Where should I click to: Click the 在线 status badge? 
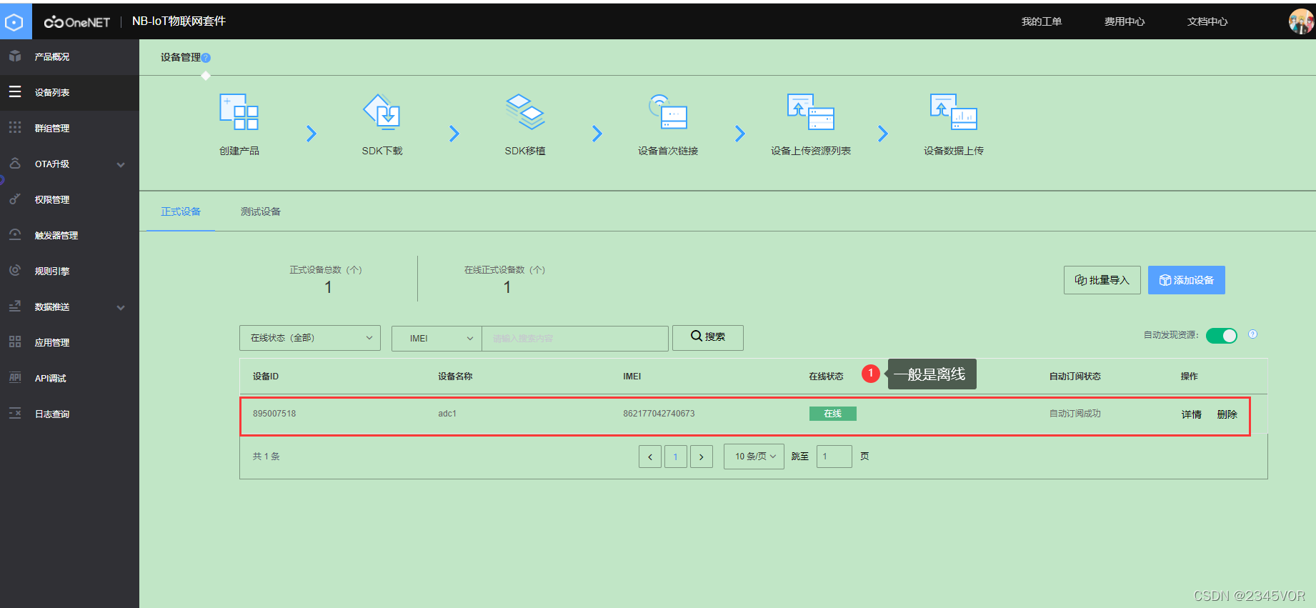tap(833, 414)
